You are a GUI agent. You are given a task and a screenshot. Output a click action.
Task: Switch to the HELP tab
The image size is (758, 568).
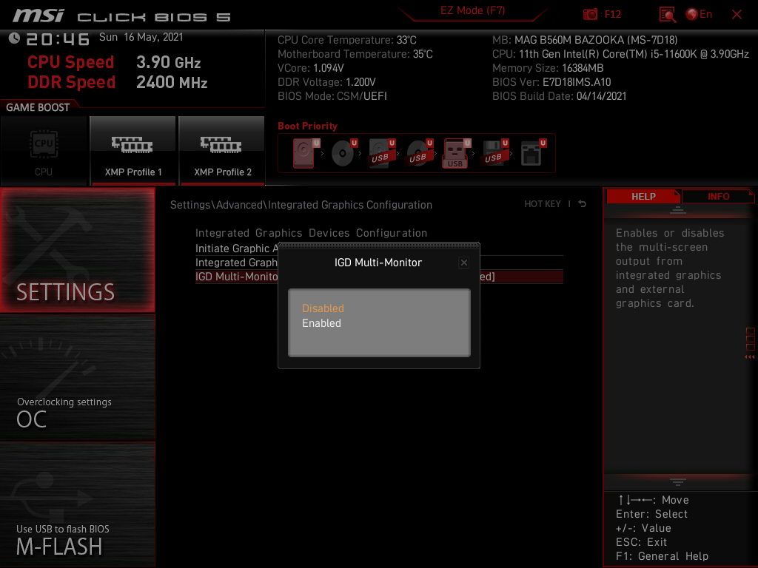pos(643,197)
